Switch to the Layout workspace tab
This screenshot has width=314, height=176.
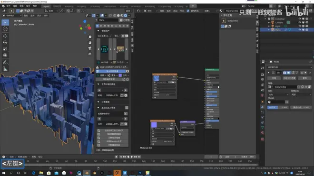46,6
